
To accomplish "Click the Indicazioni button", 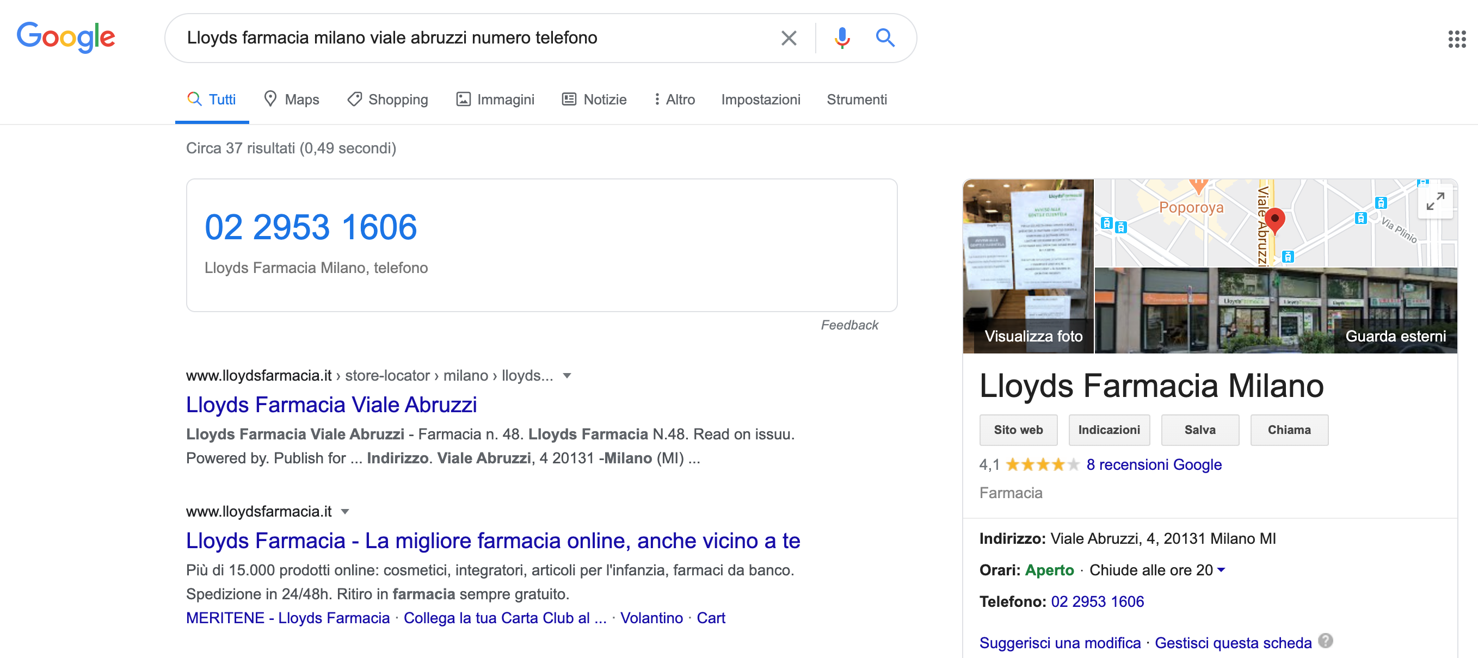I will coord(1108,430).
